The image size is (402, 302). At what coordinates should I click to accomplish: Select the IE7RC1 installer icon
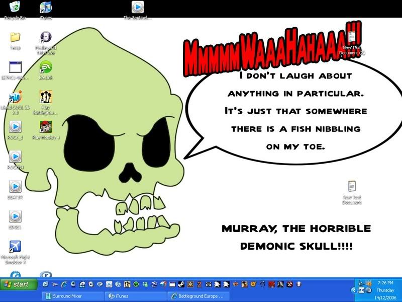point(15,70)
